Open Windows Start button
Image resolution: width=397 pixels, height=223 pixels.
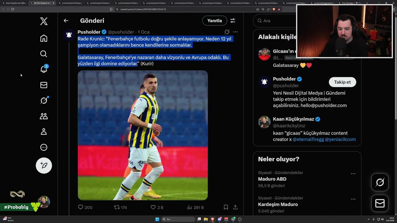[157, 219]
